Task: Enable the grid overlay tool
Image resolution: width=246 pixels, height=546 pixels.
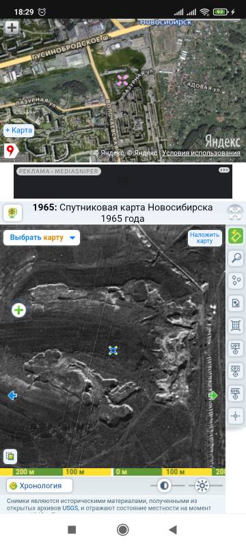Action: tap(236, 326)
